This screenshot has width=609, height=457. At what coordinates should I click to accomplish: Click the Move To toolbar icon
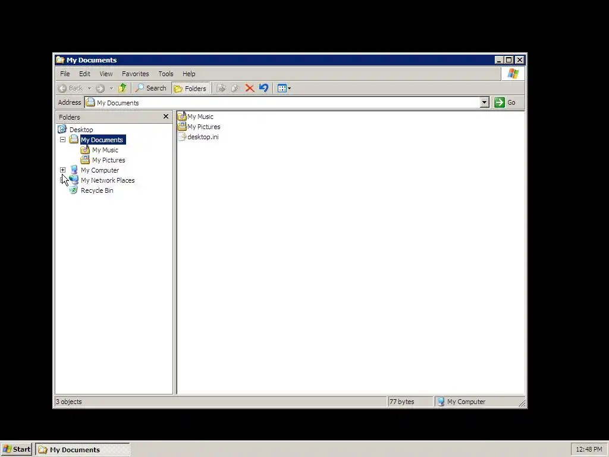[x=221, y=88]
